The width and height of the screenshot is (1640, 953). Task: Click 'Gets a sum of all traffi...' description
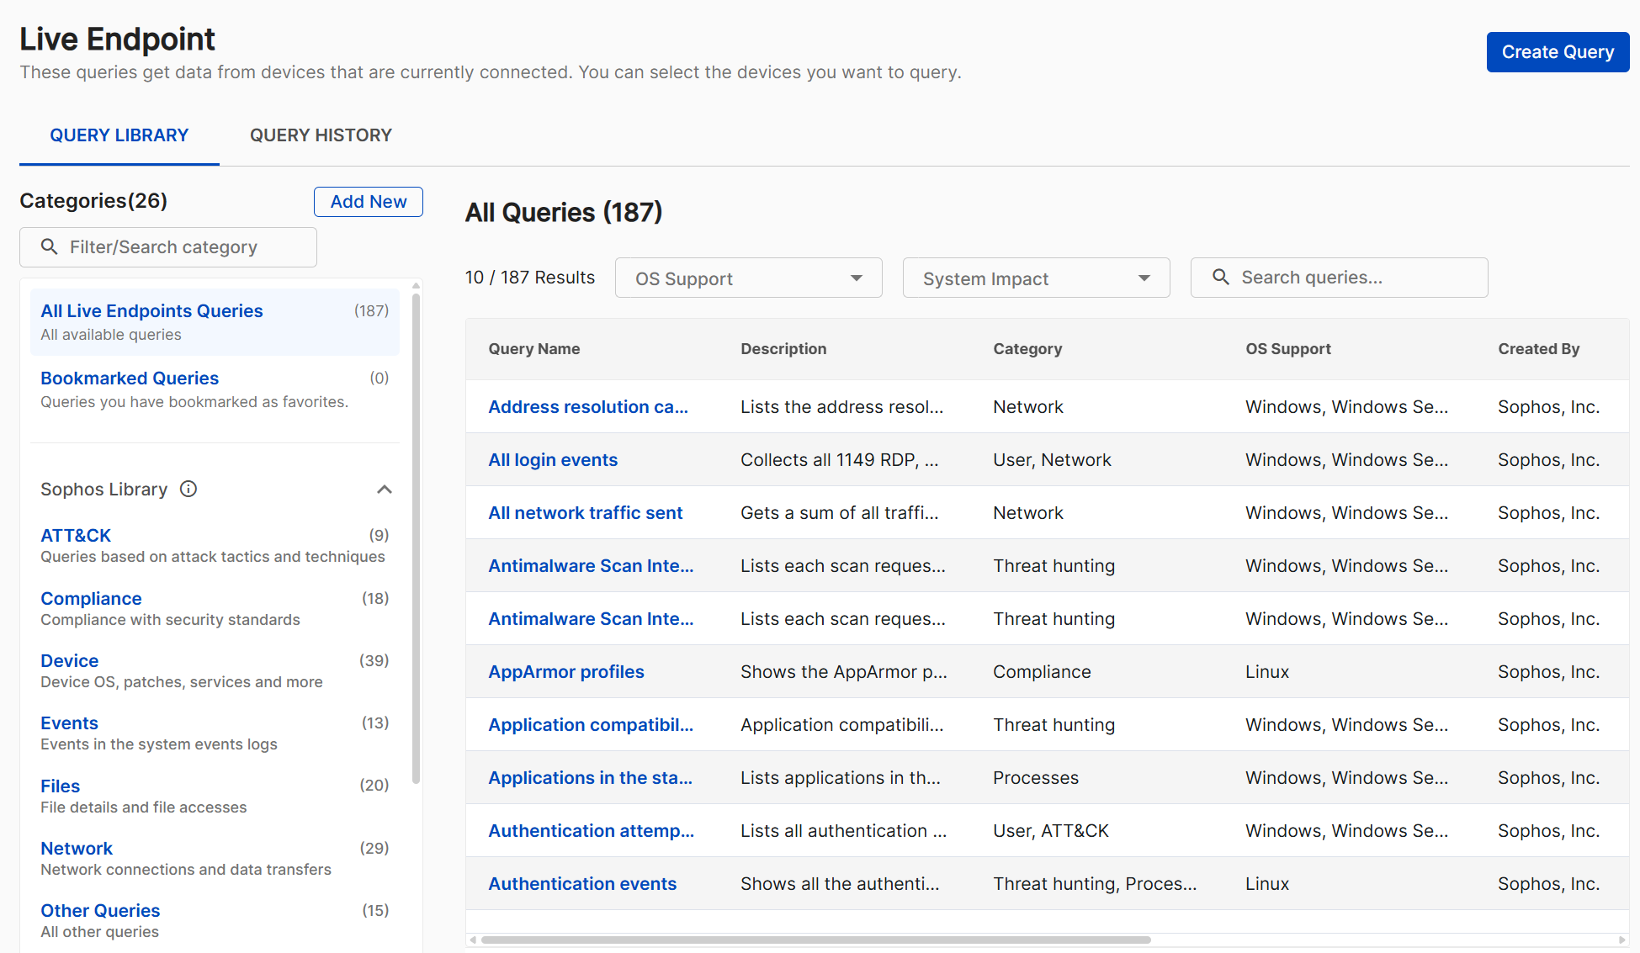pyautogui.click(x=839, y=513)
